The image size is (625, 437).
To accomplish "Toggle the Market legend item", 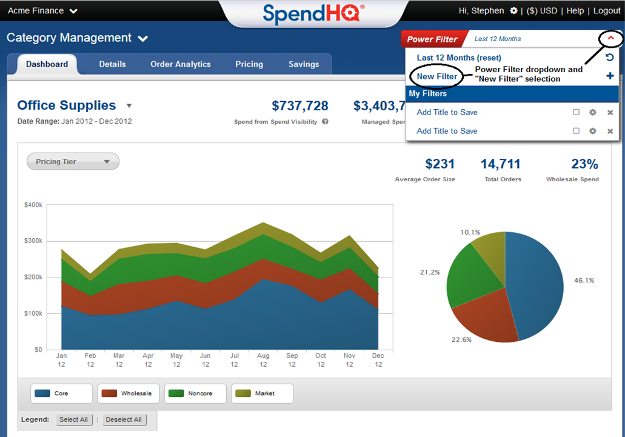I will pos(262,393).
